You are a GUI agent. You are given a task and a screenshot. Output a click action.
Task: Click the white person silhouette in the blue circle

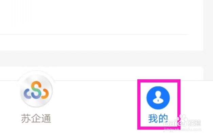pos(158,97)
